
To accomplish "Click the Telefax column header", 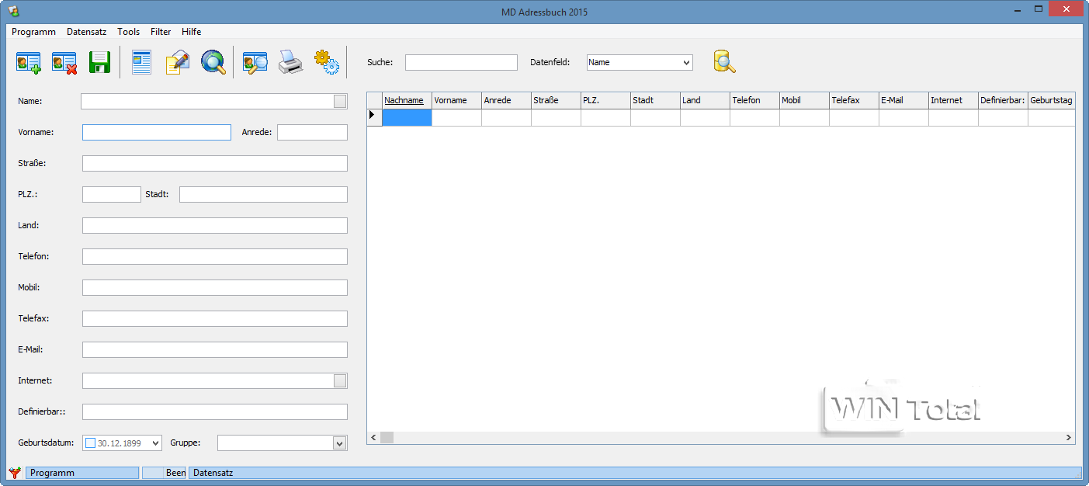I will point(855,100).
